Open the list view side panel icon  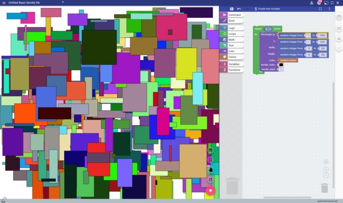(x=339, y=49)
